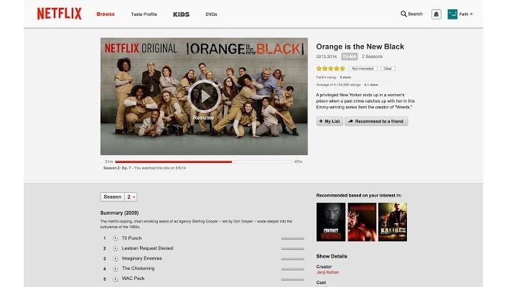Select the Imaginary Enemies title

click(141, 258)
